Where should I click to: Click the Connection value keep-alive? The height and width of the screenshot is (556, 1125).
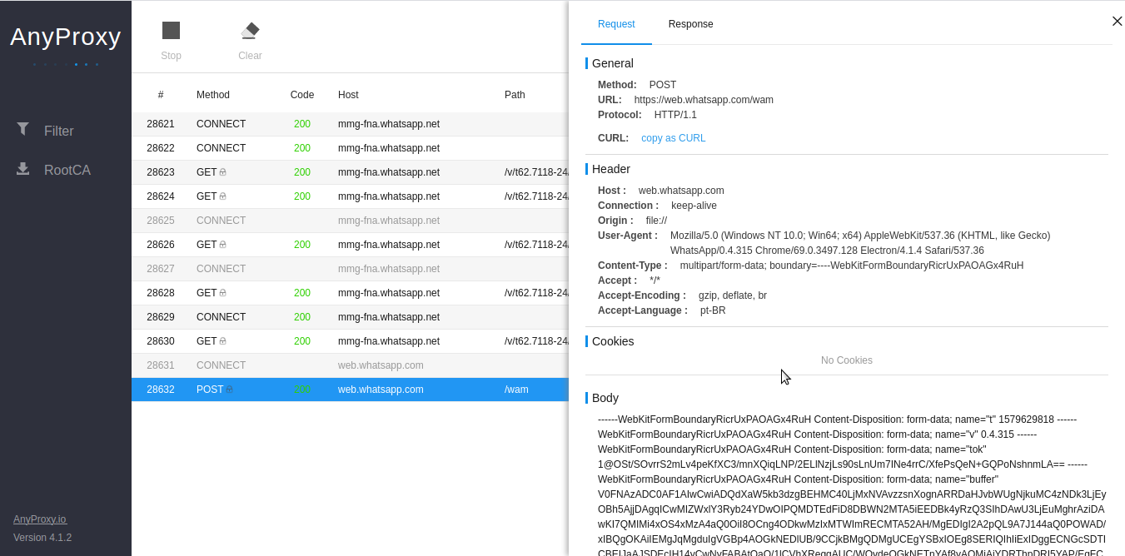click(694, 206)
